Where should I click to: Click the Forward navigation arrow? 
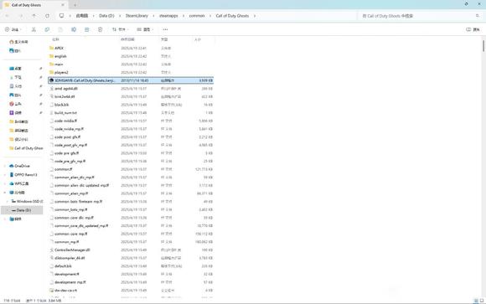(21, 16)
